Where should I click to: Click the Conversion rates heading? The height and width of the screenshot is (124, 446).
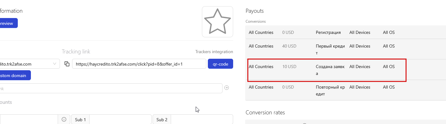(265, 113)
